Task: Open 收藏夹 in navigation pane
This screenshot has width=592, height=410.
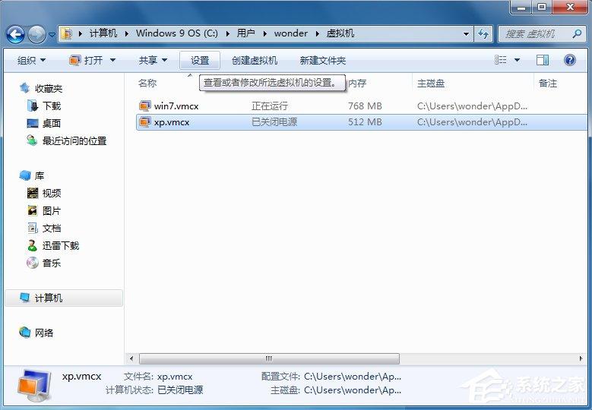Action: click(x=49, y=88)
